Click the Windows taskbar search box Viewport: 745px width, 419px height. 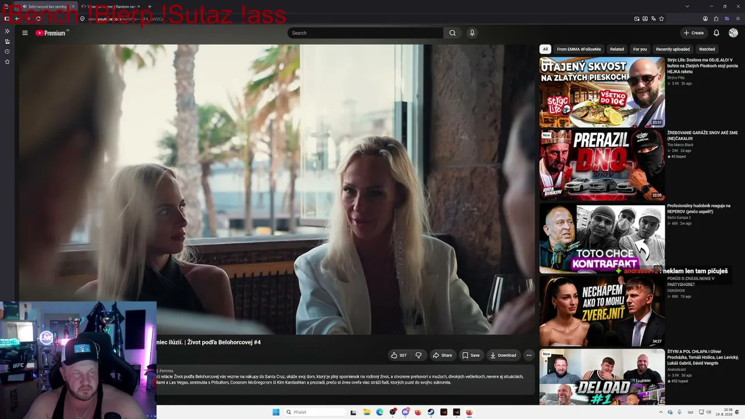pos(315,412)
